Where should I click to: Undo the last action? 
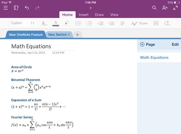coord(27,8)
